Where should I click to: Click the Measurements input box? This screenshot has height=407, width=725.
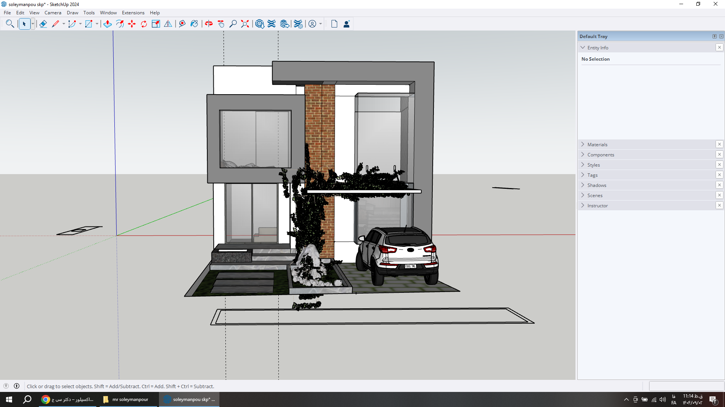[686, 386]
